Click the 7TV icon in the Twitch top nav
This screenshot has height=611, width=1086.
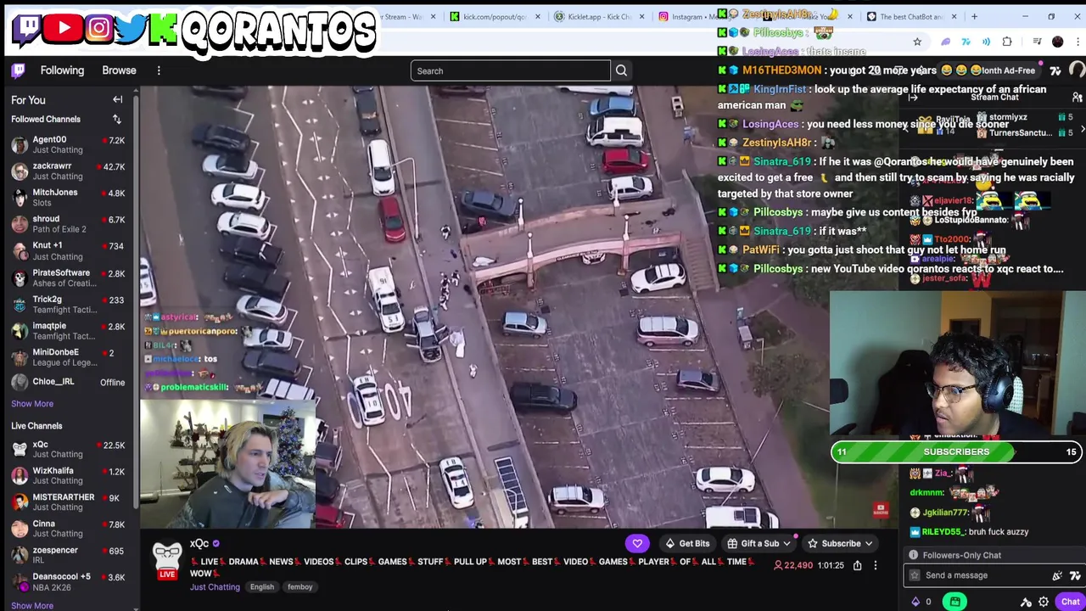1055,70
